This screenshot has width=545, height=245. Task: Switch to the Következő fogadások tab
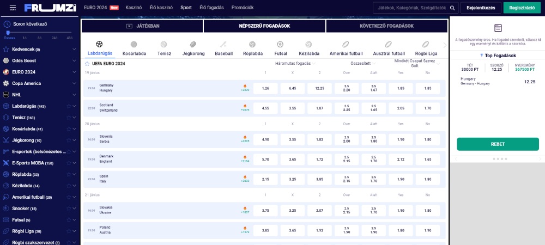coord(386,26)
